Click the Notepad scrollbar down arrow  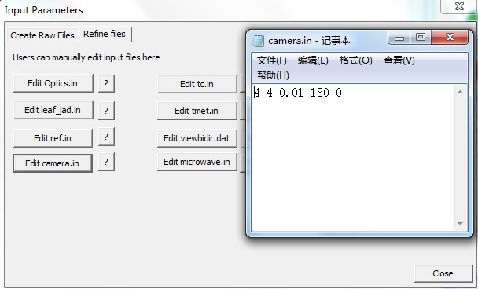[x=460, y=224]
